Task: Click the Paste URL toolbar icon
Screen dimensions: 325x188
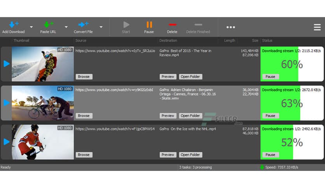Action: coord(49,24)
